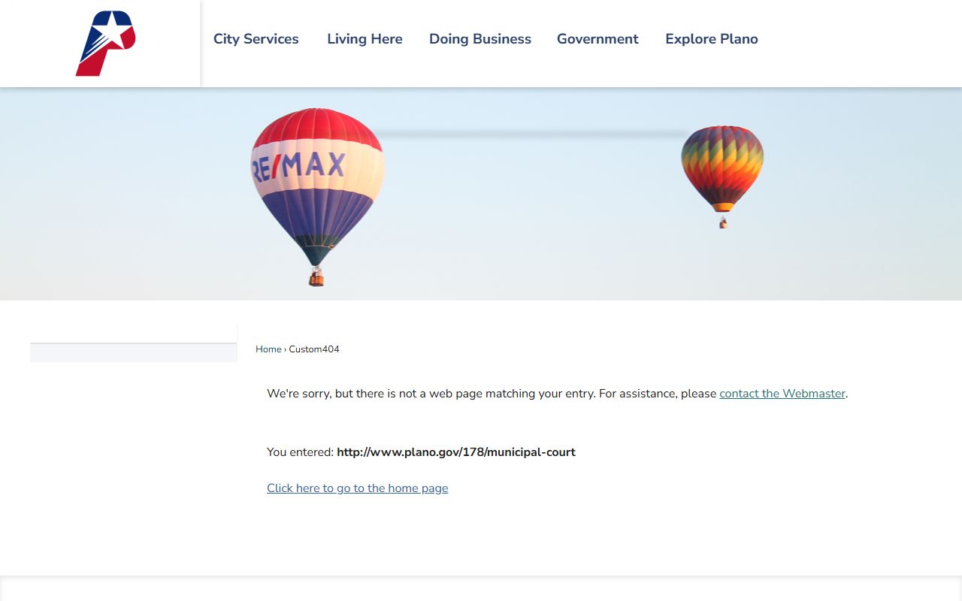This screenshot has height=601, width=962.
Task: Click the basket under the RE/MAX balloon
Action: pos(316,278)
